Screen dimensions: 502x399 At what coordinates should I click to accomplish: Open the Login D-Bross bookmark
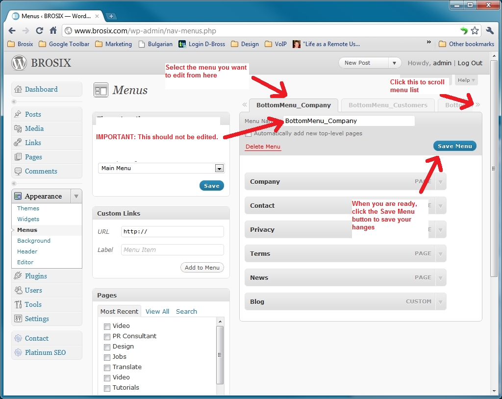[201, 44]
